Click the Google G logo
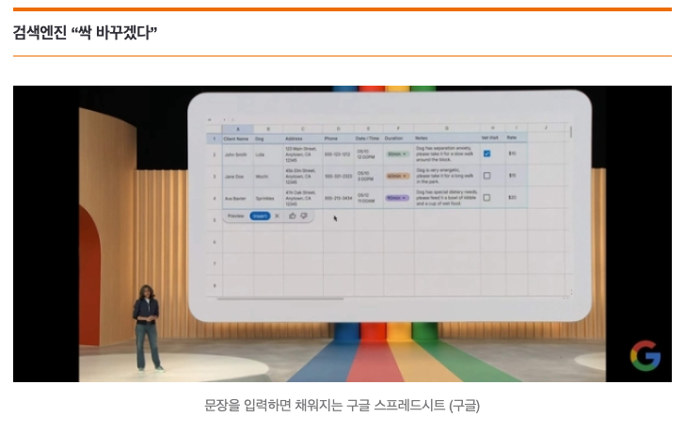 coord(645,356)
